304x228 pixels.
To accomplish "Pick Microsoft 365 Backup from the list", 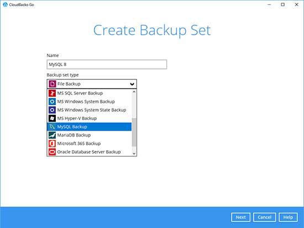I will click(90, 144).
